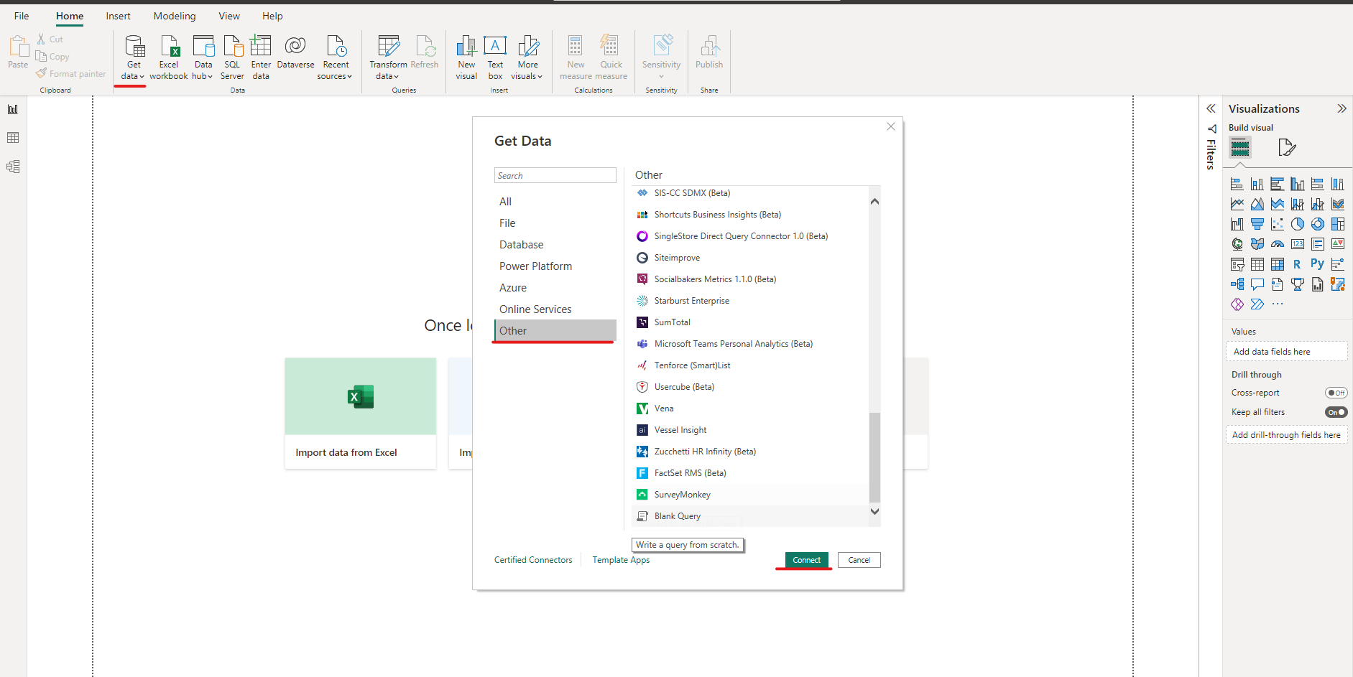Screen dimensions: 1353x677
Task: Add a New visual from ribbon
Action: click(466, 57)
